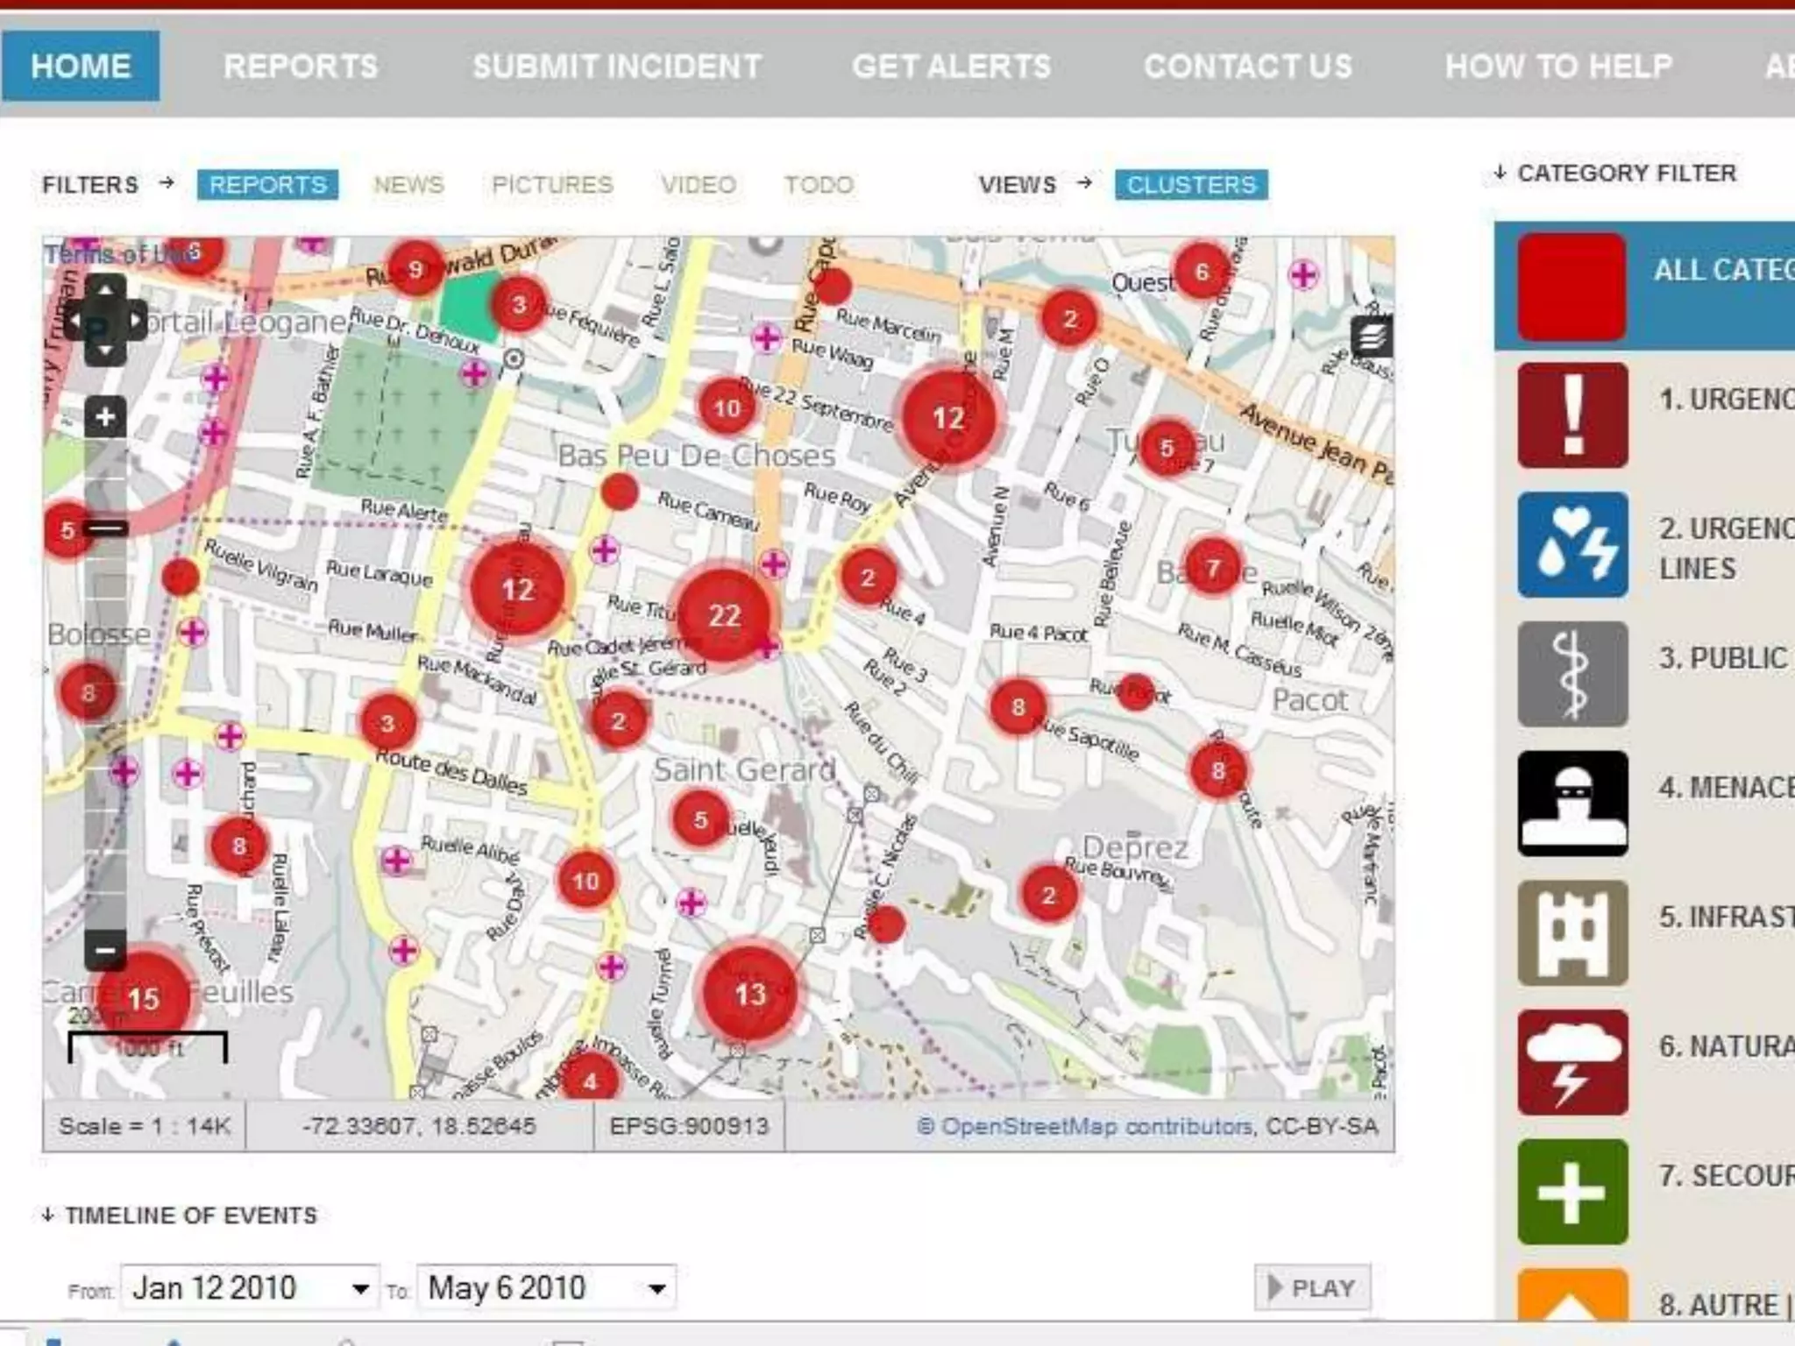1795x1346 pixels.
Task: Open the Submit Incident menu tab
Action: click(x=617, y=67)
